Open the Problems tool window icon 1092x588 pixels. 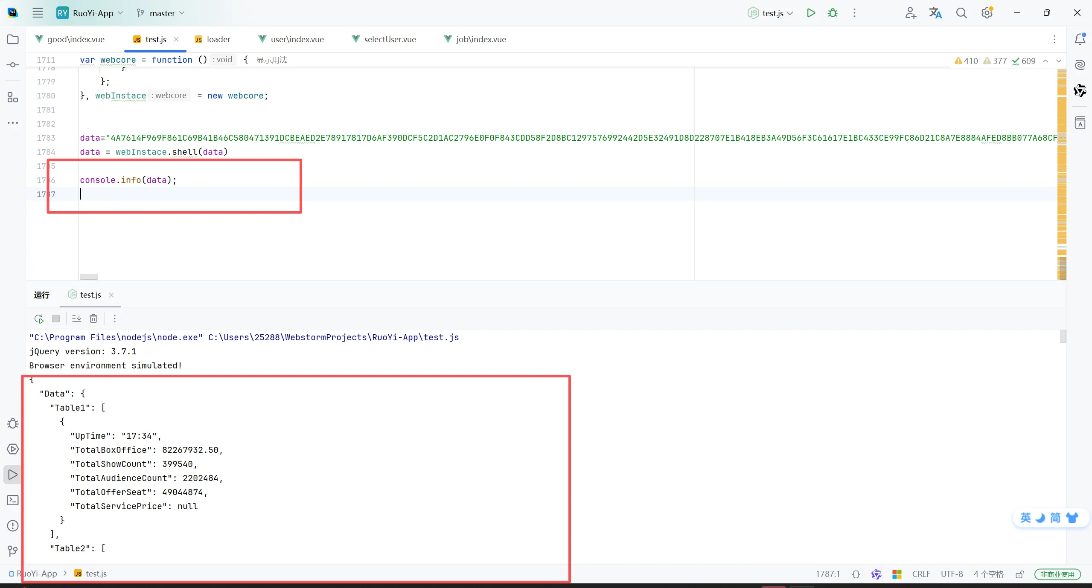pos(13,526)
